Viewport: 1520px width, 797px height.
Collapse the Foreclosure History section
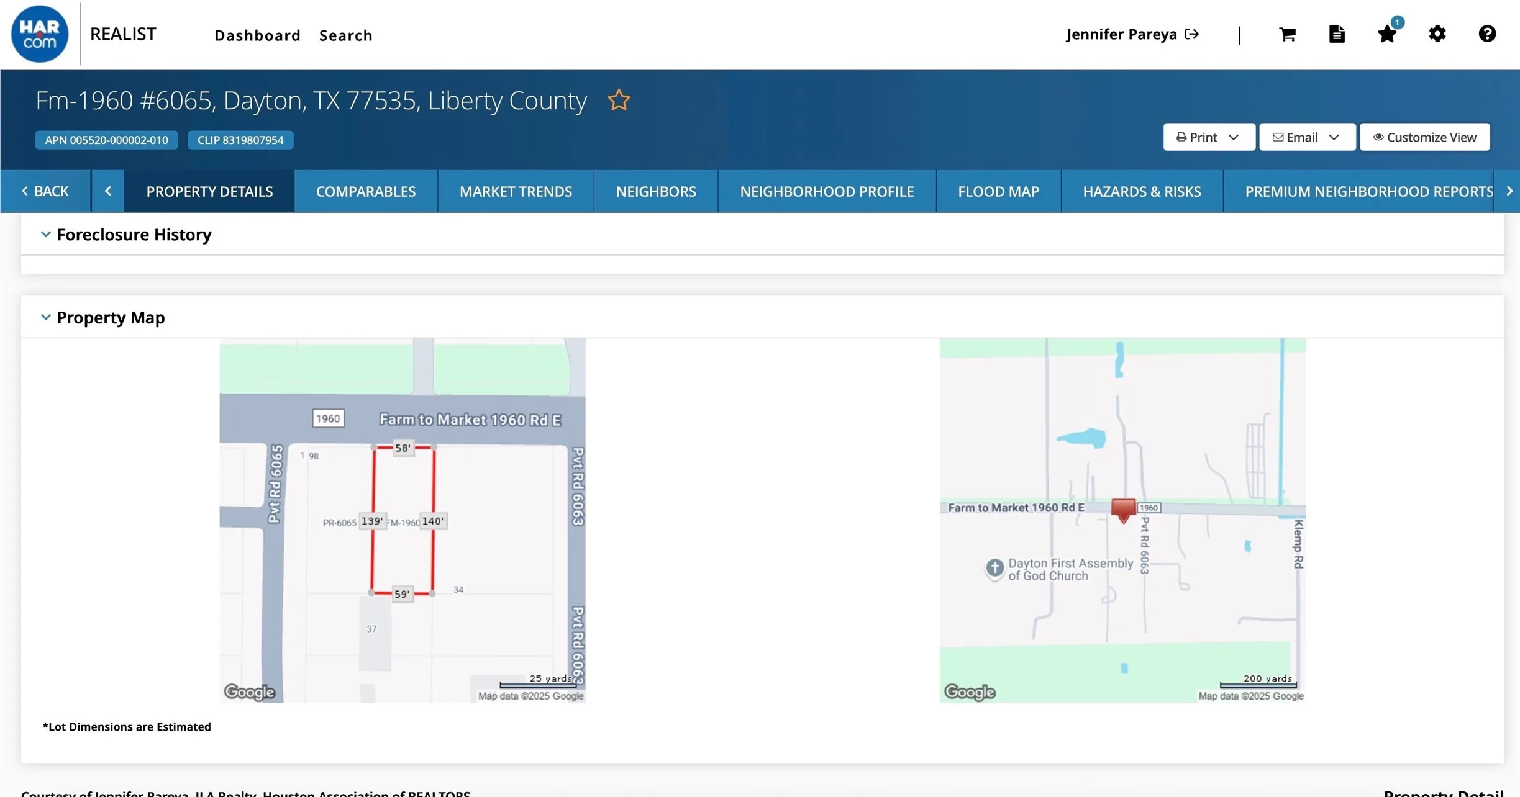point(45,235)
